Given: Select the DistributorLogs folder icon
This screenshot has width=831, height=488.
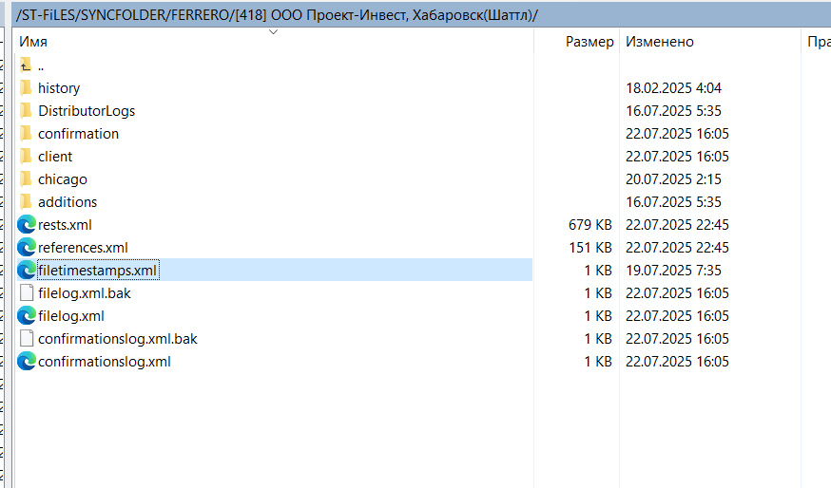Looking at the screenshot, I should click(26, 111).
